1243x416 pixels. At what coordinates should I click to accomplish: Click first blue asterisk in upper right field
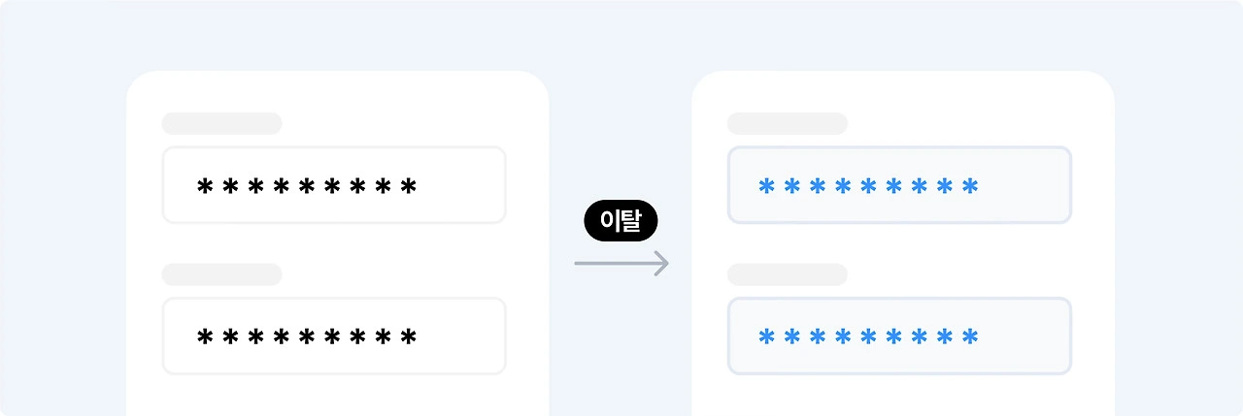[766, 185]
